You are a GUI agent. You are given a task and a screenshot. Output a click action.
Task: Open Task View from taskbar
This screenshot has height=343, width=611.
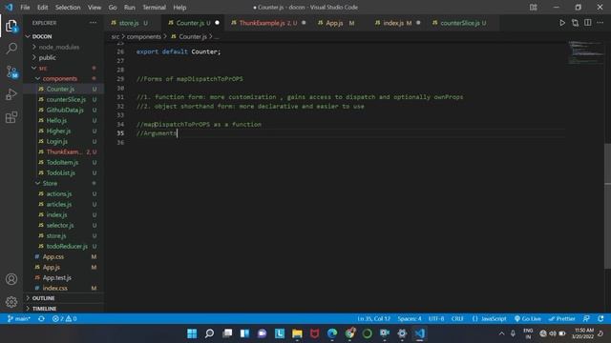click(x=227, y=333)
